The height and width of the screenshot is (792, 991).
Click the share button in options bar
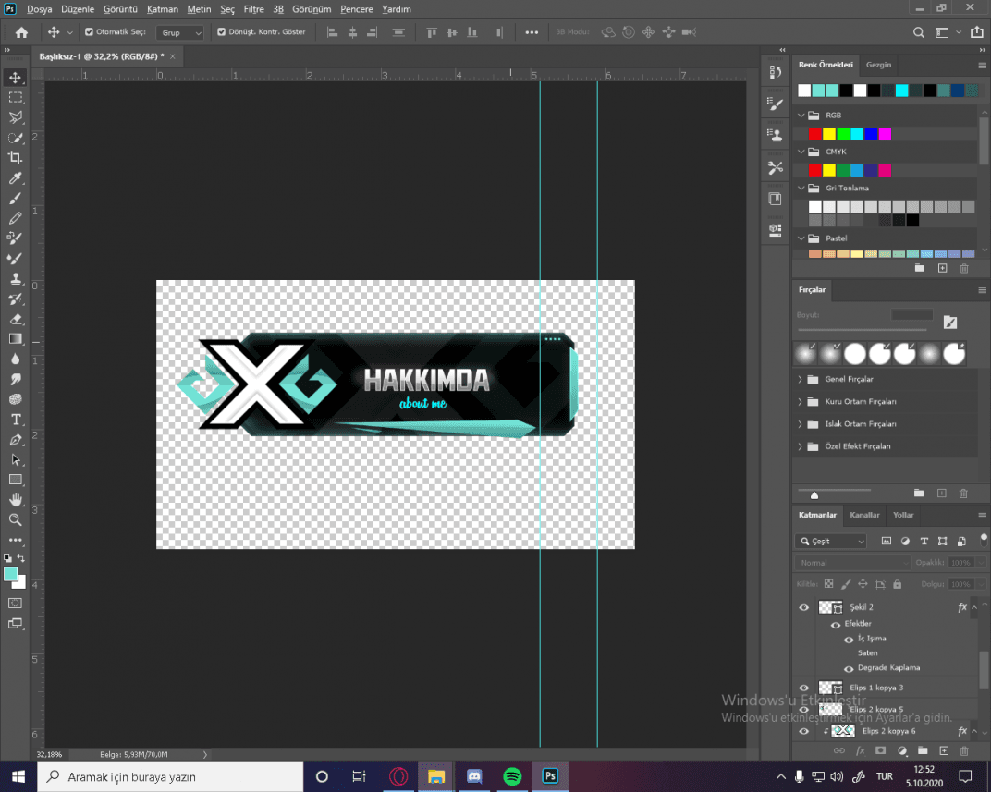coord(977,32)
